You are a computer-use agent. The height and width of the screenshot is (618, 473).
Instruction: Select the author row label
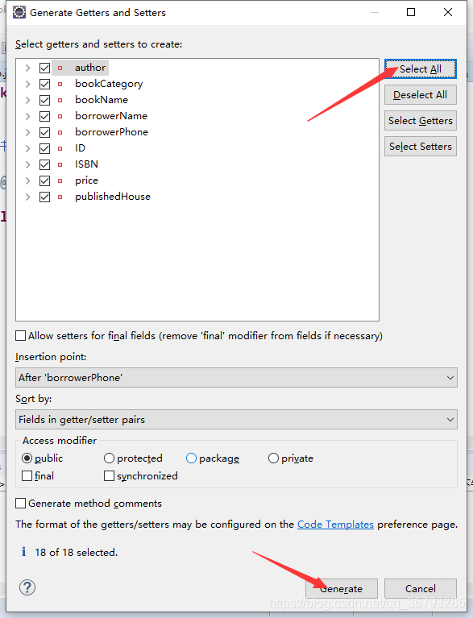click(90, 68)
